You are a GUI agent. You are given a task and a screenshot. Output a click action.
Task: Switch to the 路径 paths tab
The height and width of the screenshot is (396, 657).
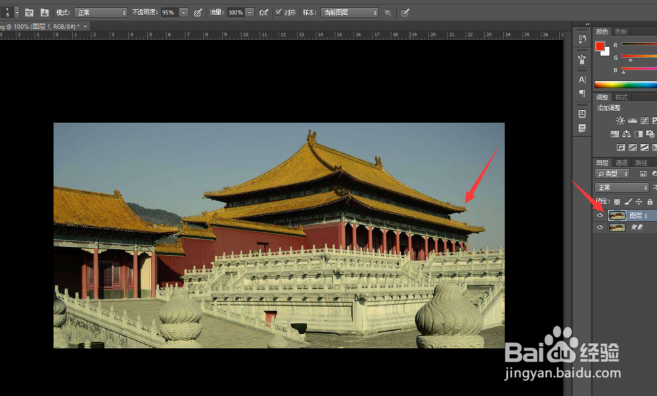[x=641, y=162]
